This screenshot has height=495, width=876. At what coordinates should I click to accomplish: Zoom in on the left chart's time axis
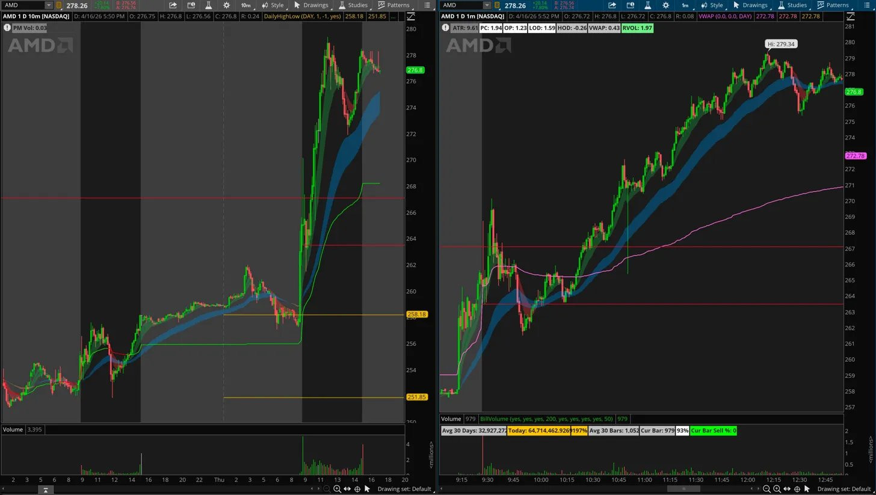(337, 489)
